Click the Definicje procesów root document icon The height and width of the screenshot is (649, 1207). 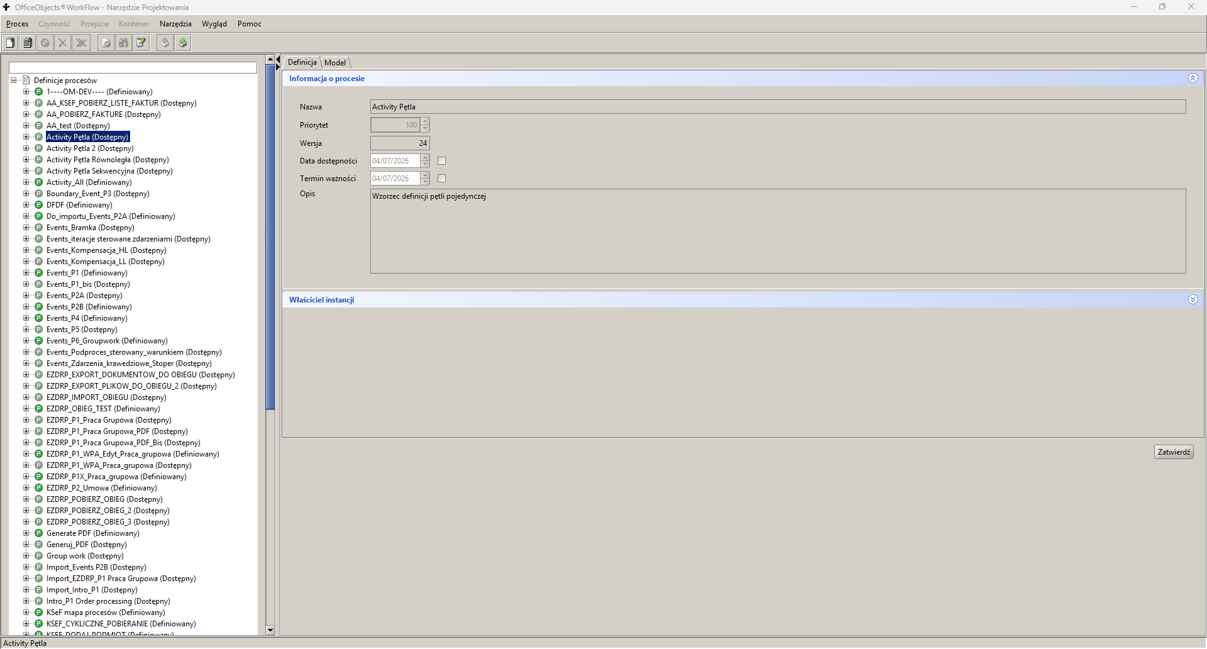[26, 80]
